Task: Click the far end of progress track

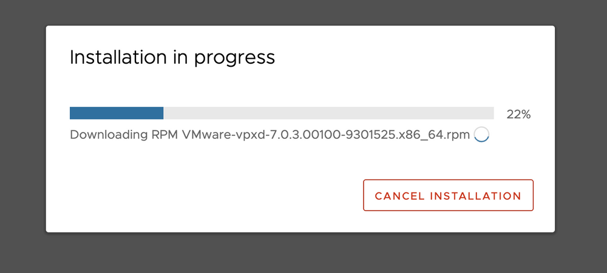Action: 492,113
